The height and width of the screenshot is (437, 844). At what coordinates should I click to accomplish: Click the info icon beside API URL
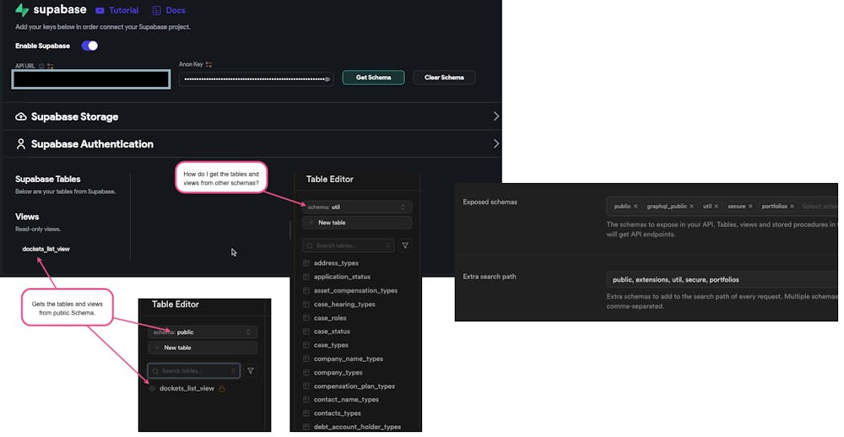pyautogui.click(x=41, y=66)
